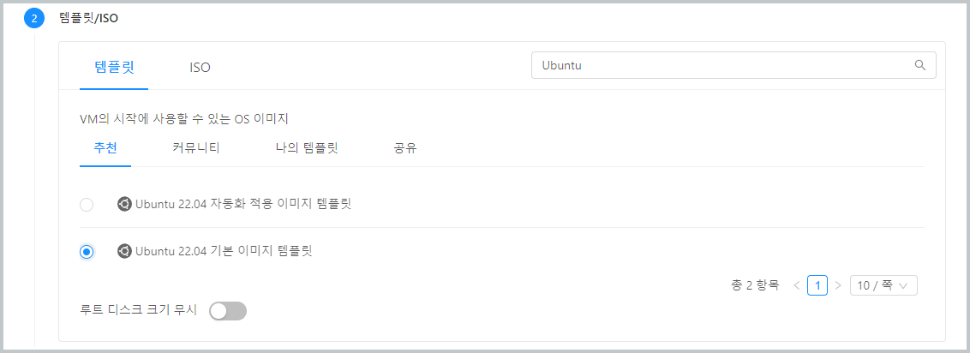
Task: Open the 10 / 쪽 page size dropdown
Action: point(883,285)
